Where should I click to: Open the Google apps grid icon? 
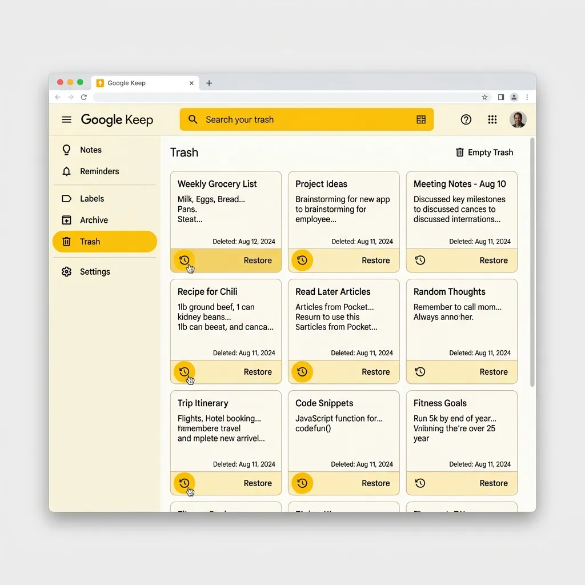click(492, 119)
